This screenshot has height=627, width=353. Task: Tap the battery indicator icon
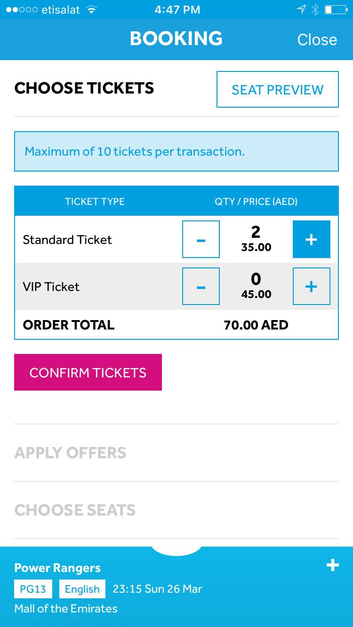point(336,9)
